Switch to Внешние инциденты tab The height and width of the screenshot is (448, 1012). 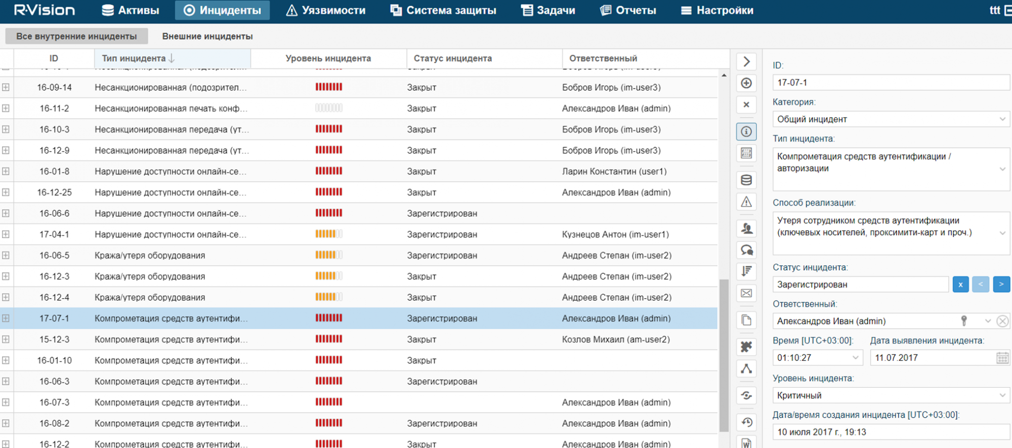pyautogui.click(x=207, y=36)
